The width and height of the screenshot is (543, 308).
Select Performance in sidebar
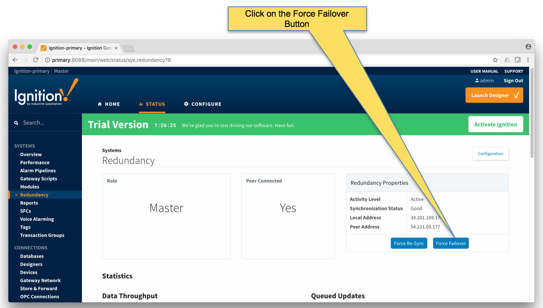point(35,162)
